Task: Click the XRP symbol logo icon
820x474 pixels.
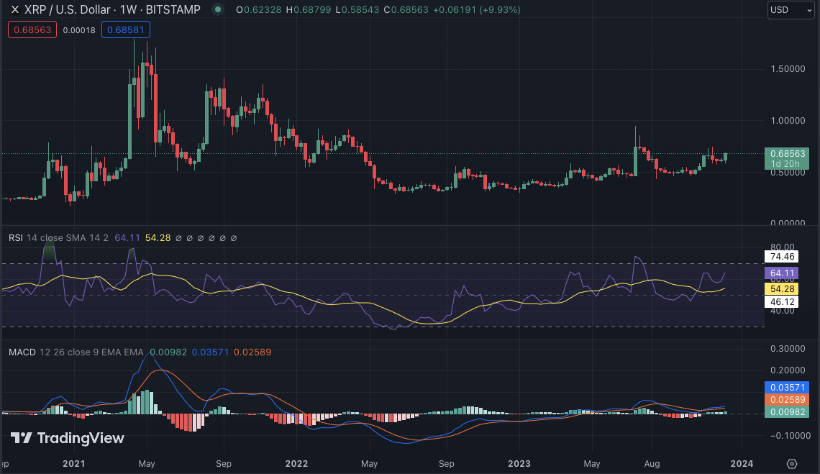Action: [14, 10]
